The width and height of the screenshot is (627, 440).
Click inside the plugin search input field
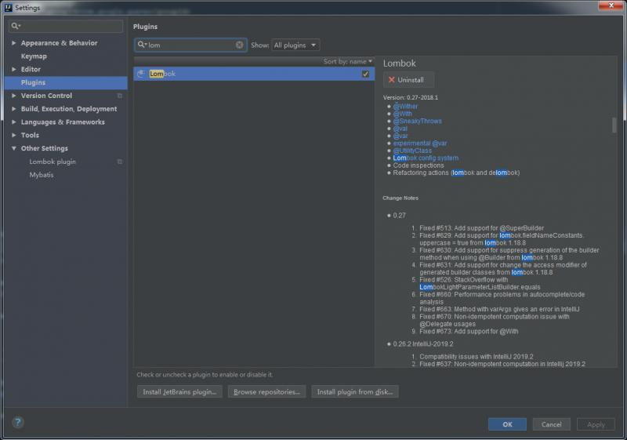coord(190,45)
